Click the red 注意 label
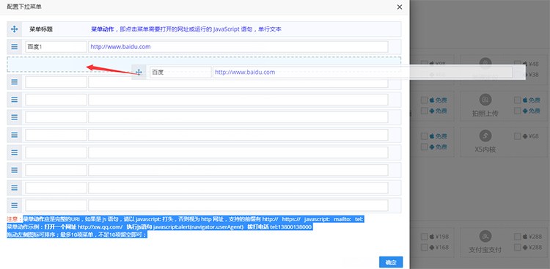Viewport: 550px width, 269px height. click(x=13, y=219)
